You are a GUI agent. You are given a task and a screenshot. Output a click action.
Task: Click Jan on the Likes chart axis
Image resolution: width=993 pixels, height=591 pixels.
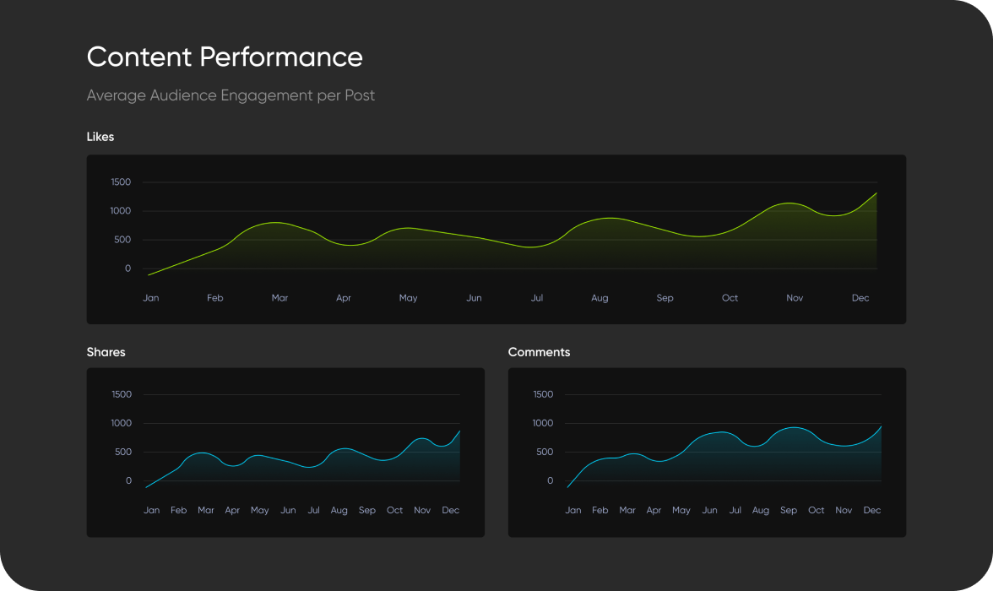[151, 298]
